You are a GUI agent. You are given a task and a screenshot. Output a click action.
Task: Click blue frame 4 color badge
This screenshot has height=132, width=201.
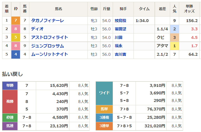(x=16, y=54)
